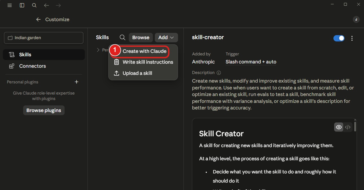The width and height of the screenshot is (364, 190).
Task: Click the back arrow beside Customize
Action: click(38, 19)
